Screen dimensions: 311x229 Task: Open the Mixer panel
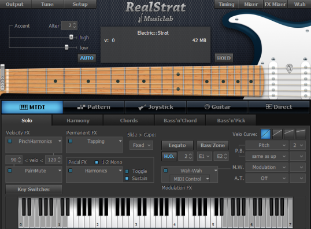(251, 4)
